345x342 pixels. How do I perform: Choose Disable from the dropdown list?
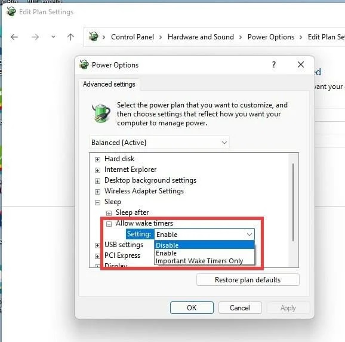pyautogui.click(x=204, y=245)
